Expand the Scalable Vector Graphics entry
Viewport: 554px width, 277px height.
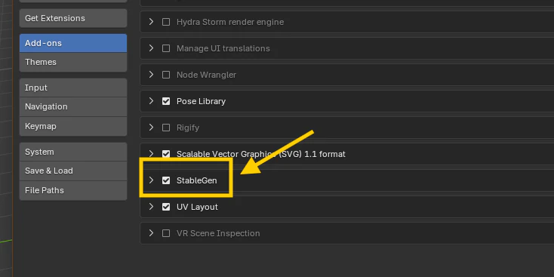151,154
